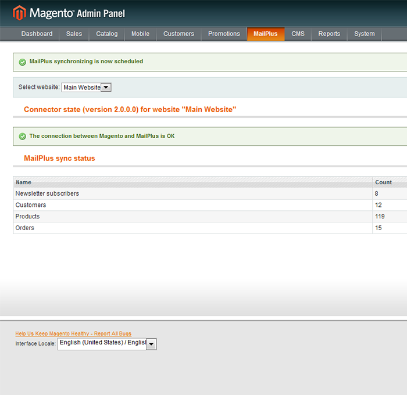Click the green check icon beside synchronizing message
This screenshot has height=395, width=407.
(x=23, y=62)
